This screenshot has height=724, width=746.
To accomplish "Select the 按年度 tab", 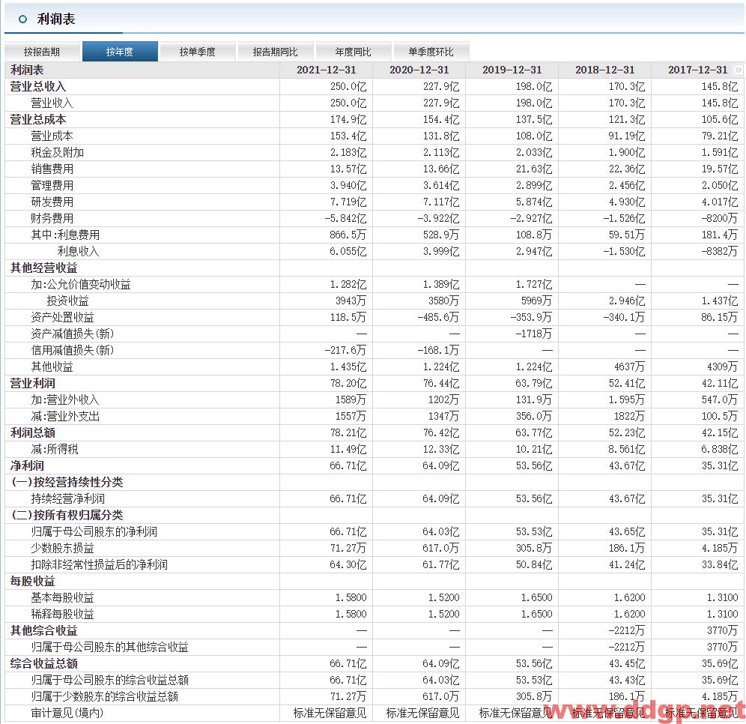I will [x=120, y=52].
